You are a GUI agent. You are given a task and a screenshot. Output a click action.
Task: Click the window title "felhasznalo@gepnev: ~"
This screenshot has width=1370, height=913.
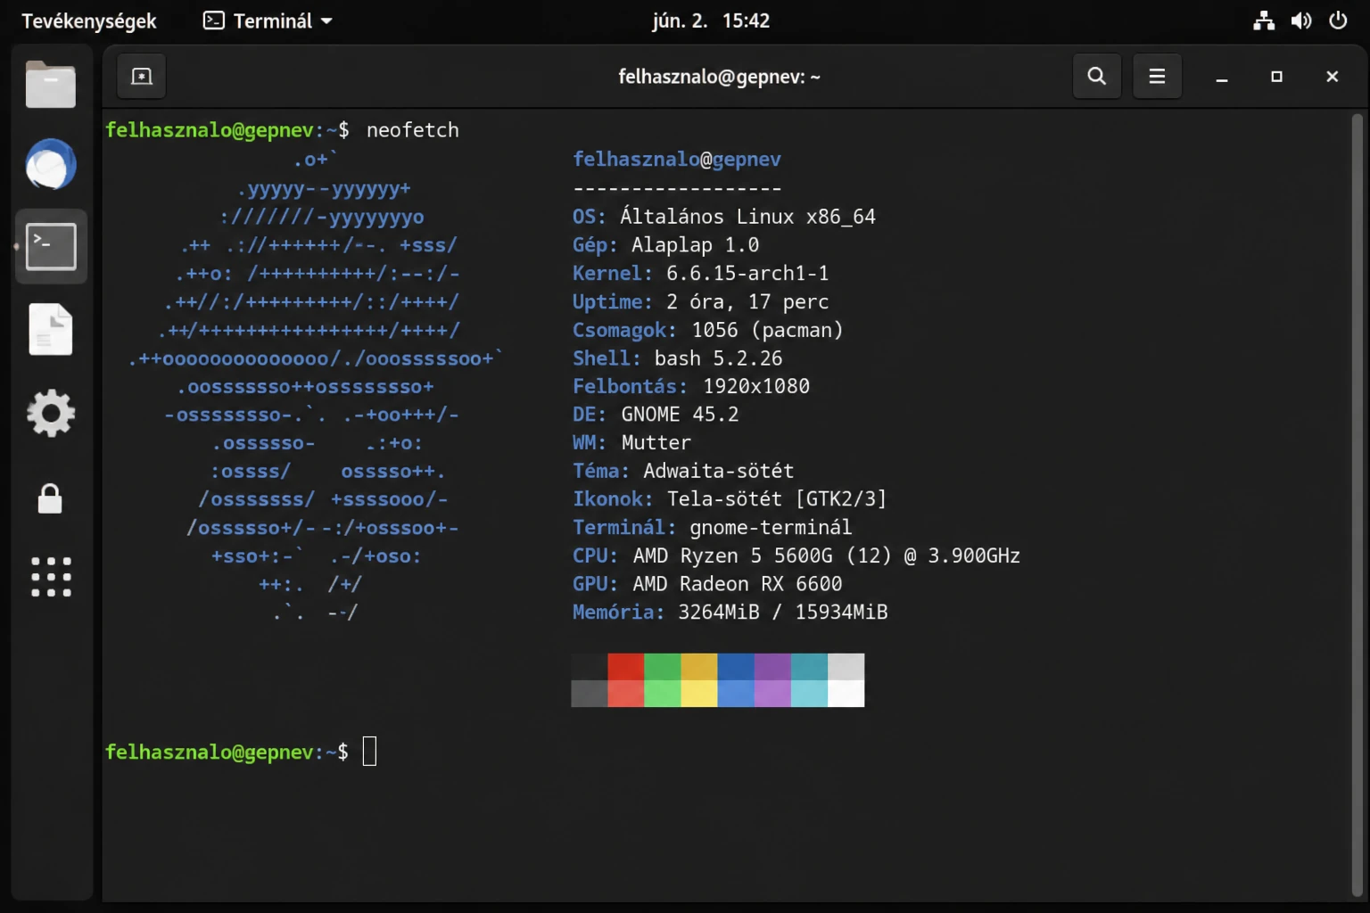(719, 77)
